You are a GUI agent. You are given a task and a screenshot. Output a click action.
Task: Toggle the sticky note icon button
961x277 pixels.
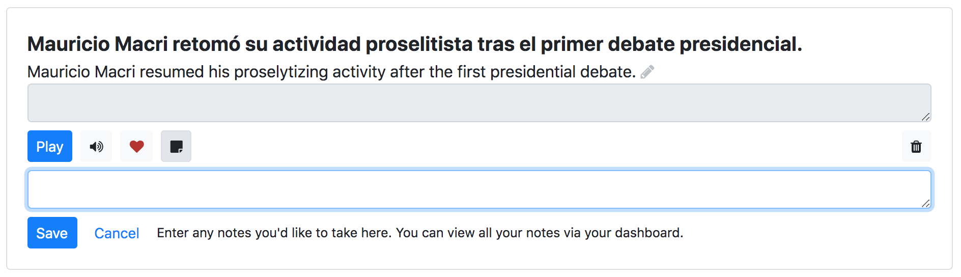point(176,147)
